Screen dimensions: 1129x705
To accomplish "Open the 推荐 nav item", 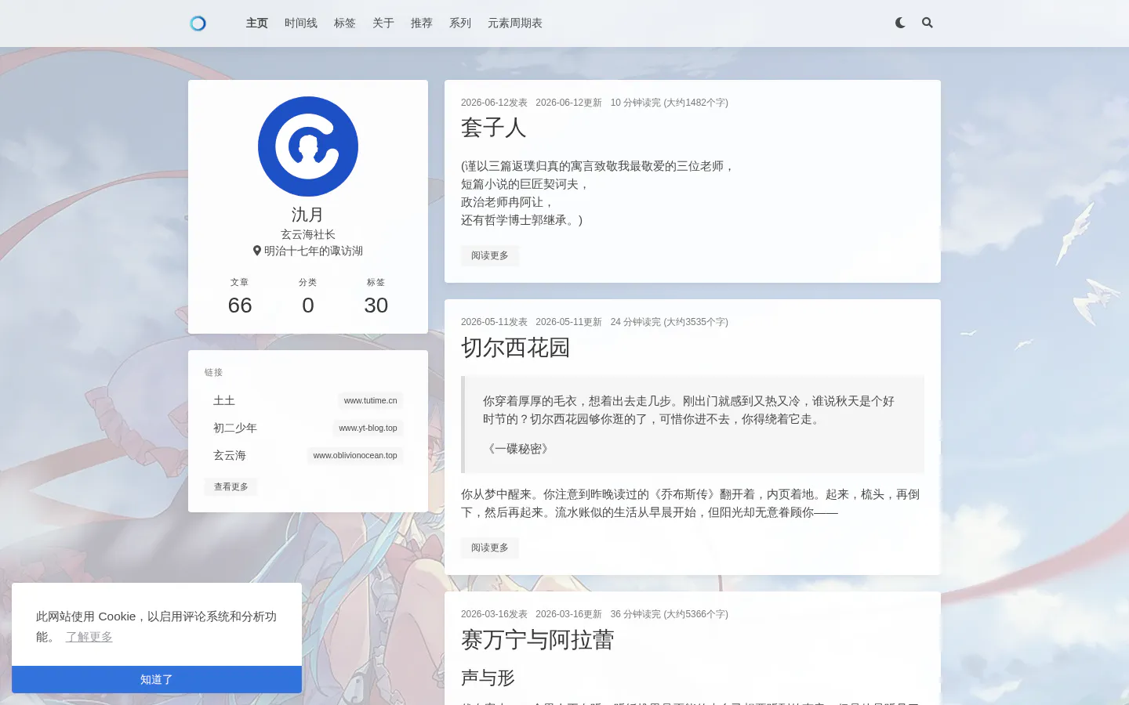I will [422, 23].
